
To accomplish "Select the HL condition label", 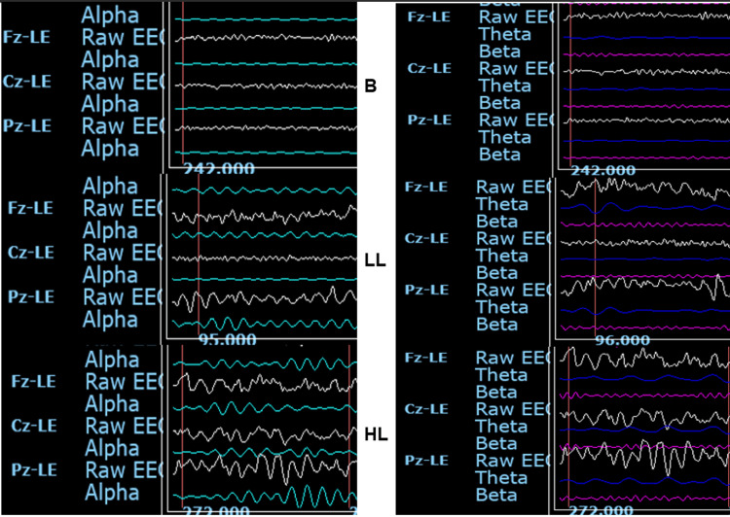I will click(376, 435).
